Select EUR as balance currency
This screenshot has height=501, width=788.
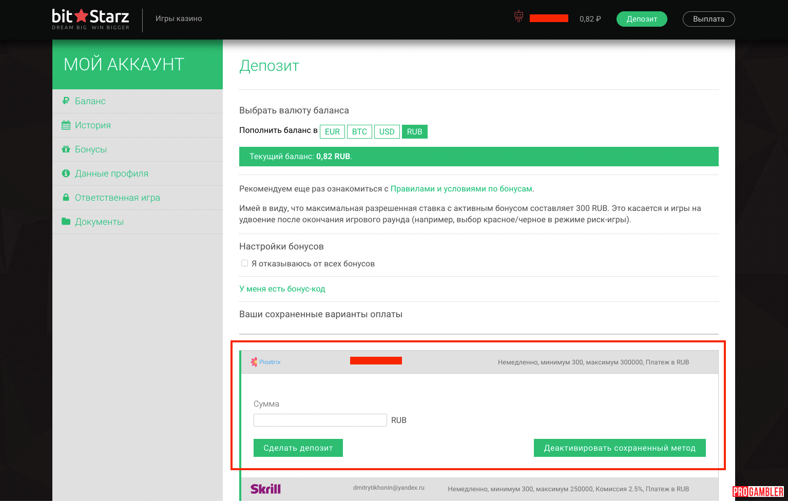(x=332, y=132)
